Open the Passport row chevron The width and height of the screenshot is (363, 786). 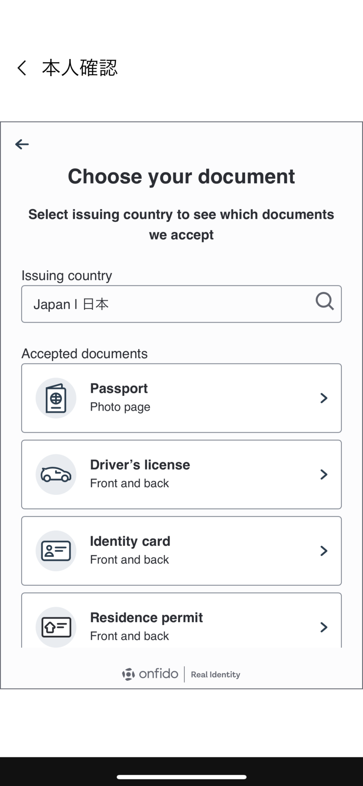click(x=324, y=398)
